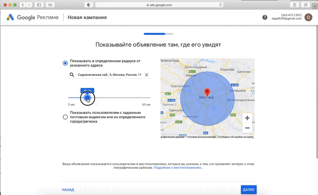318x195 pixels.
Task: Open a new tab with the plus button
Action: 315,6
